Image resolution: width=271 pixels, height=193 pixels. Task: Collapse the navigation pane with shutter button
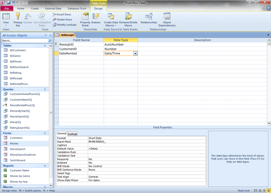pyautogui.click(x=51, y=35)
